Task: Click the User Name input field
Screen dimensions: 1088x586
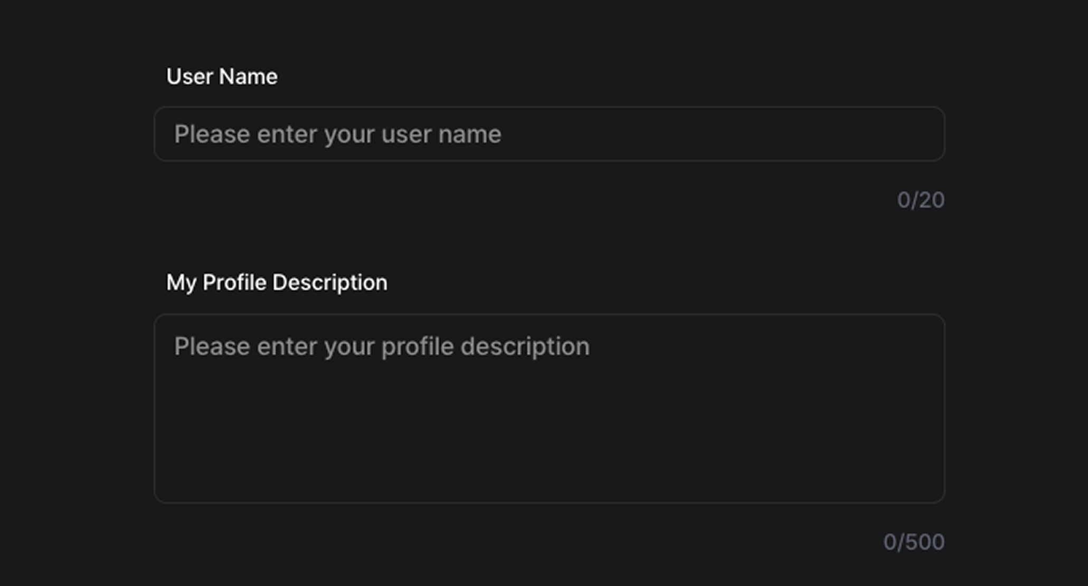Action: click(x=549, y=134)
